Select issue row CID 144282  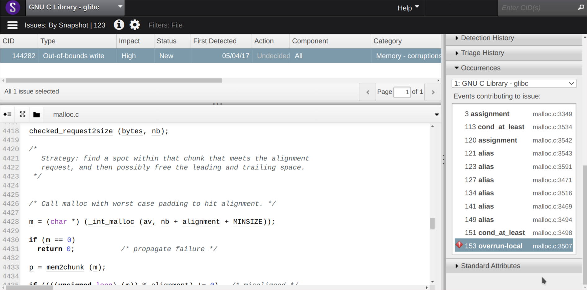(x=221, y=56)
